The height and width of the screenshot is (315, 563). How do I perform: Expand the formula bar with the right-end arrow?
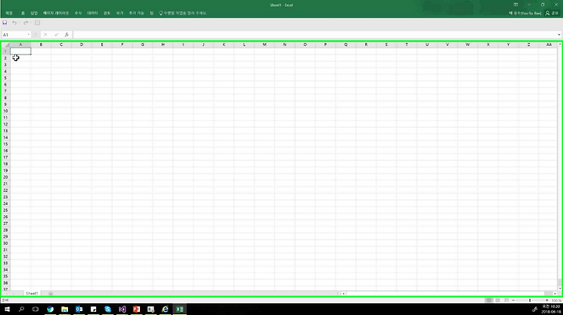point(559,35)
